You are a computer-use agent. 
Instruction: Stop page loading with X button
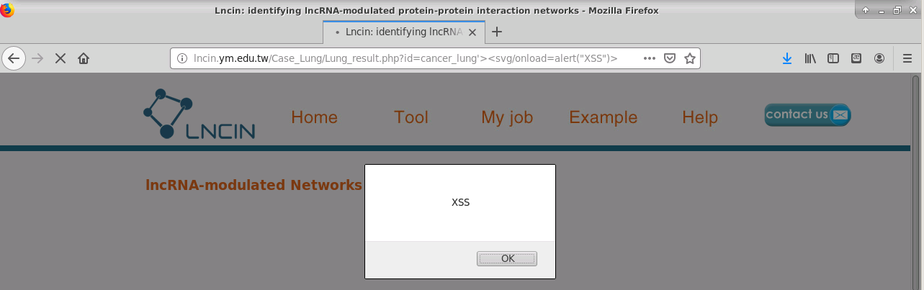[x=60, y=58]
